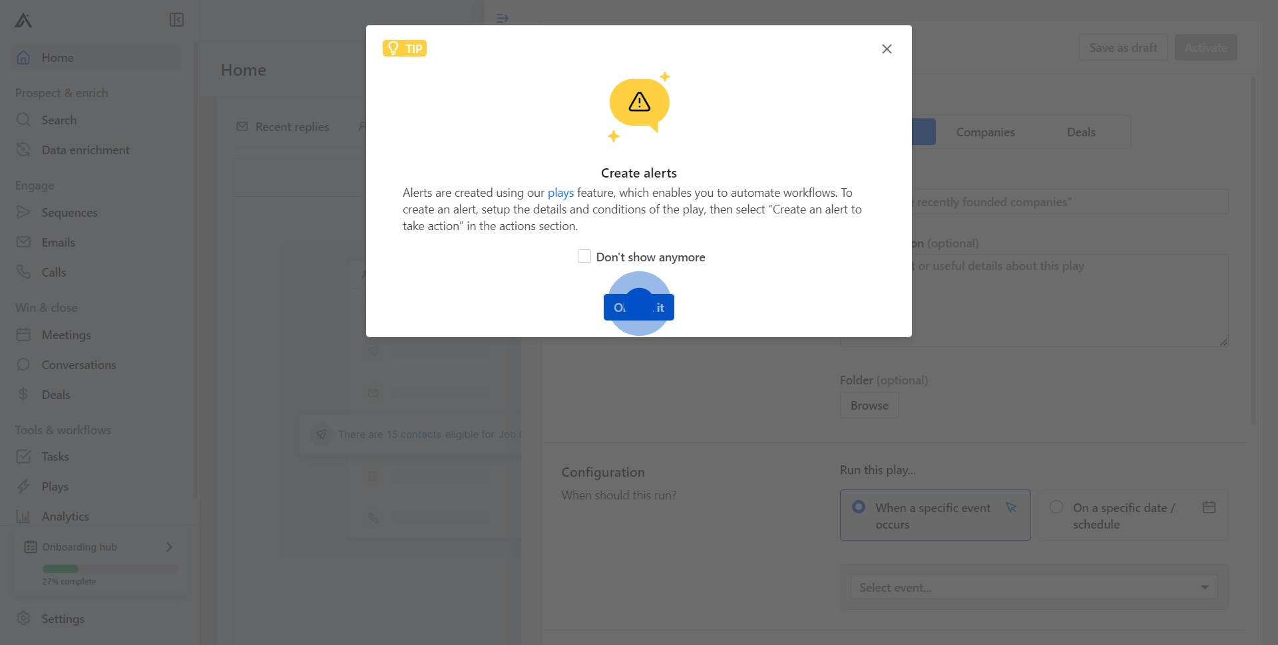Click the Onboarding hub icon

(x=30, y=547)
